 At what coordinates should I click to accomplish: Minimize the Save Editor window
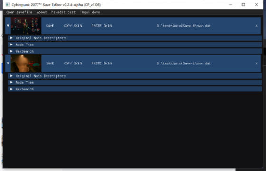(x=230, y=5)
